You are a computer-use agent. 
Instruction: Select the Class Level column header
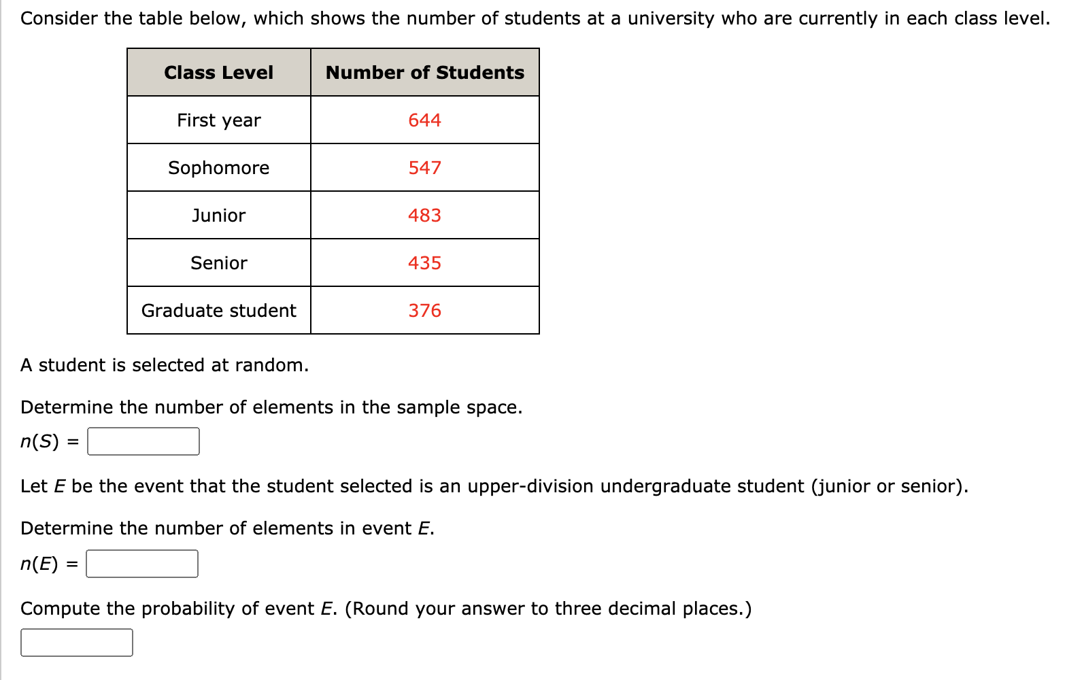tap(218, 72)
